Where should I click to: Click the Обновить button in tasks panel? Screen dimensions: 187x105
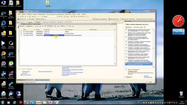tap(129, 77)
